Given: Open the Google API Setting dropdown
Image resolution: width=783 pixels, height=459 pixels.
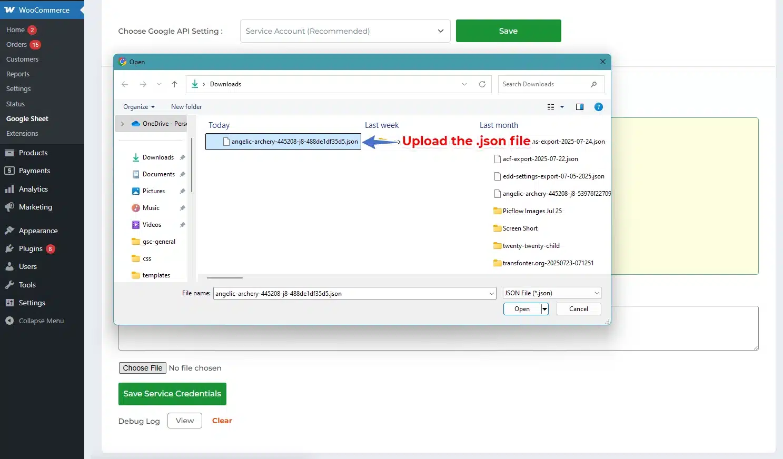Looking at the screenshot, I should coord(345,31).
